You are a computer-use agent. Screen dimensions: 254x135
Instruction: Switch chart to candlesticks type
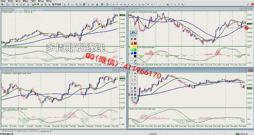pos(68,4)
